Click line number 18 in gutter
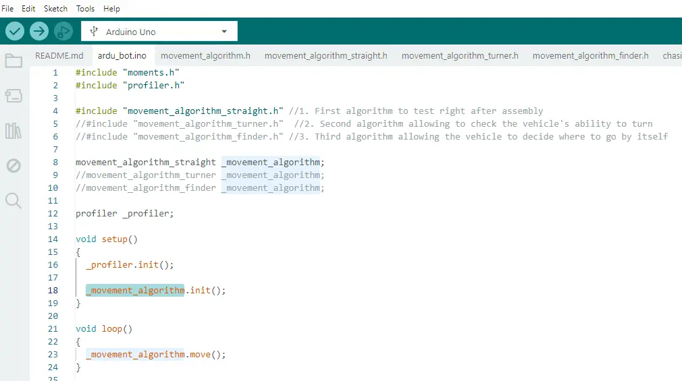Viewport: 682px width, 381px height. coord(53,290)
